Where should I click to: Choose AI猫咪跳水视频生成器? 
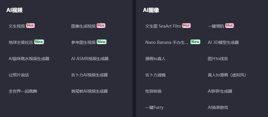[x=29, y=59]
